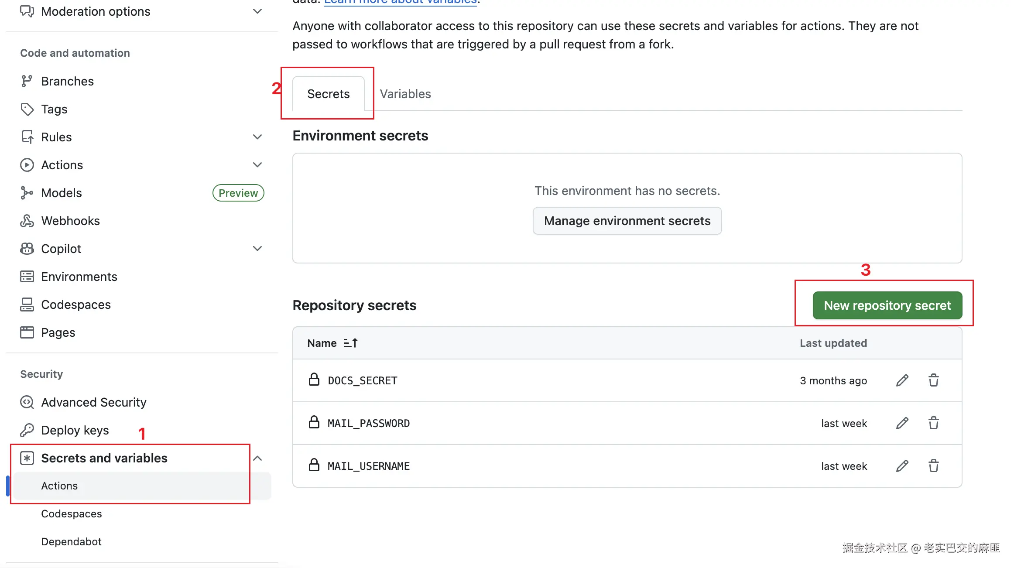Click New repository secret button

pos(887,305)
